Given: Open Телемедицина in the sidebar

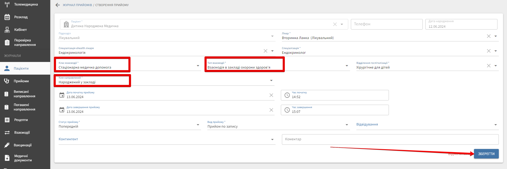Looking at the screenshot, I should click(x=25, y=4).
